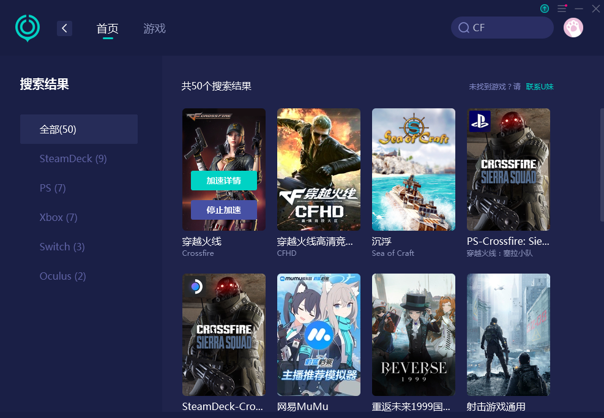Filter results by Oculus (2)
Viewport: 604px width, 418px height.
click(63, 276)
